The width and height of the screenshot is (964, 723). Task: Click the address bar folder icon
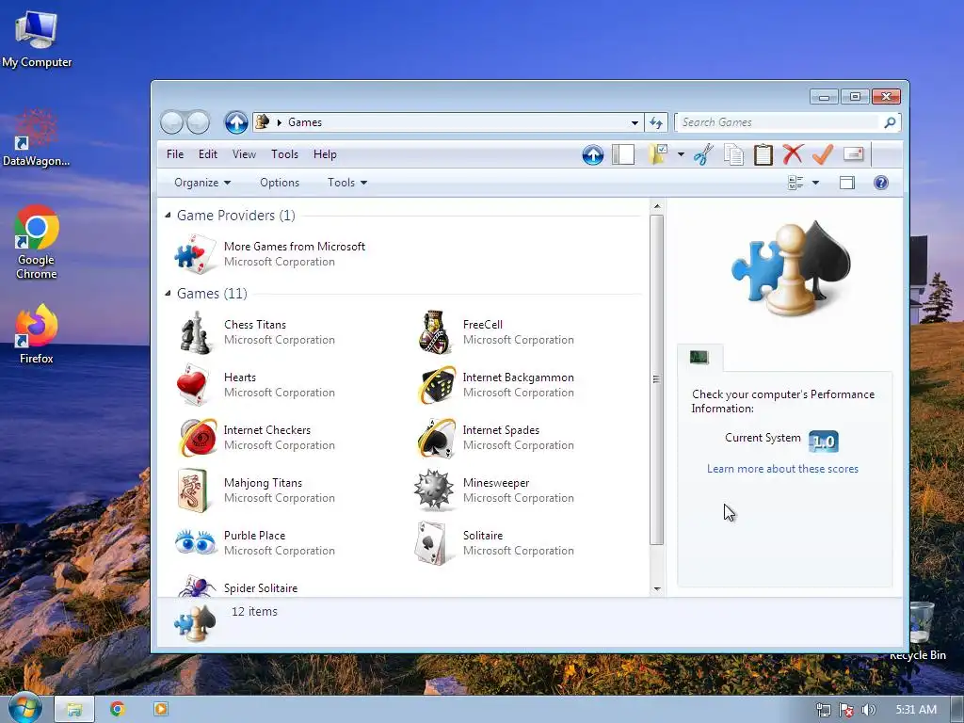click(x=264, y=121)
